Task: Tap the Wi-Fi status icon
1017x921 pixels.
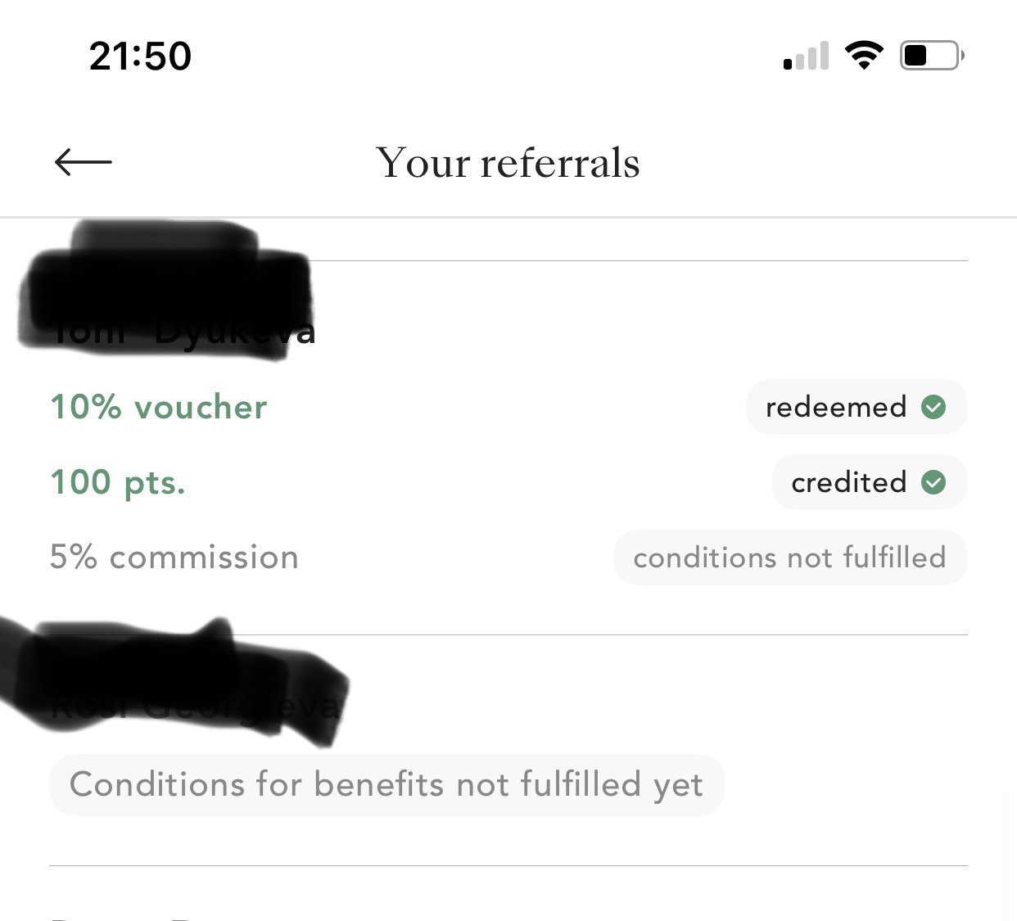Action: [864, 56]
